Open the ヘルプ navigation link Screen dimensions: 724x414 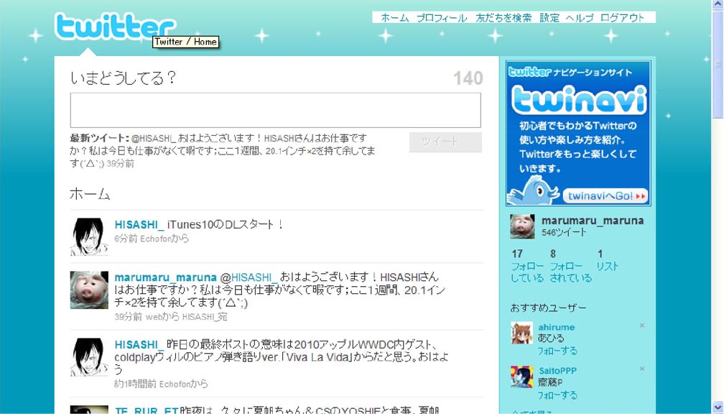(580, 18)
